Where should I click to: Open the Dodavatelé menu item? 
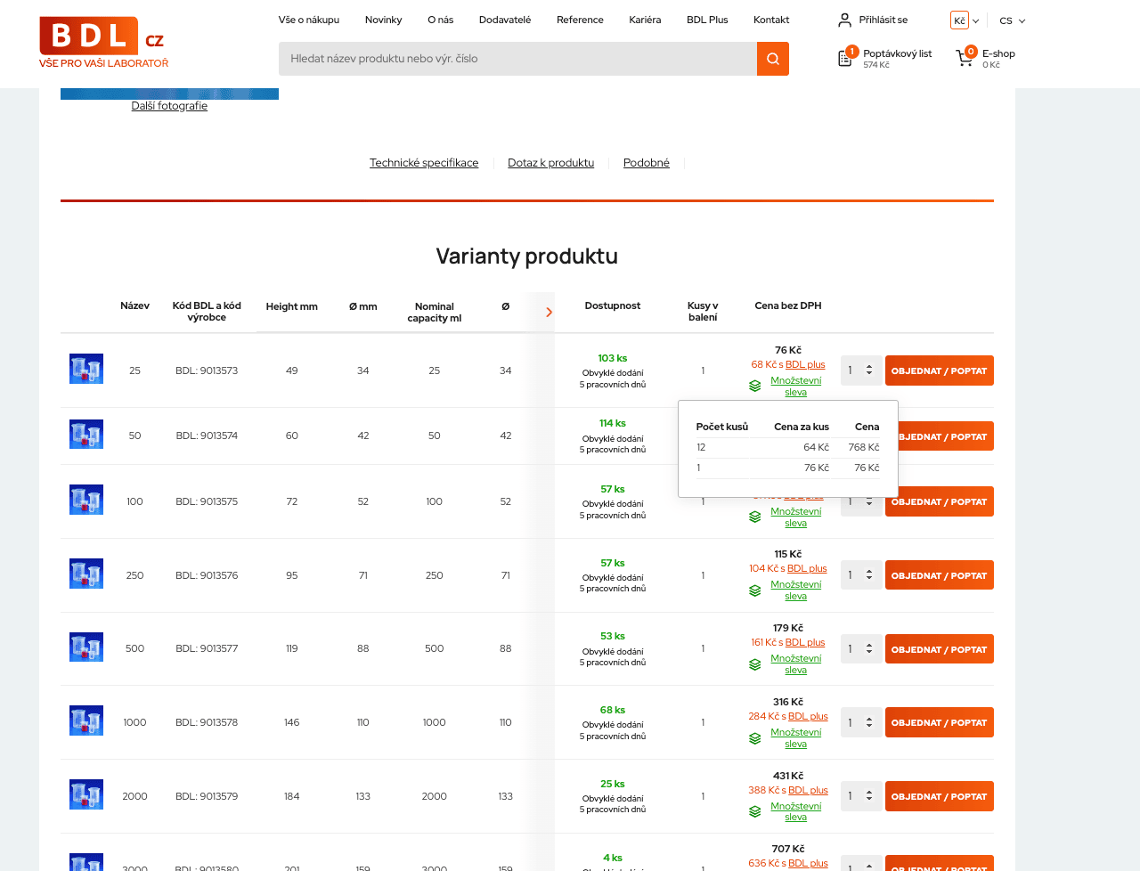[x=505, y=20]
